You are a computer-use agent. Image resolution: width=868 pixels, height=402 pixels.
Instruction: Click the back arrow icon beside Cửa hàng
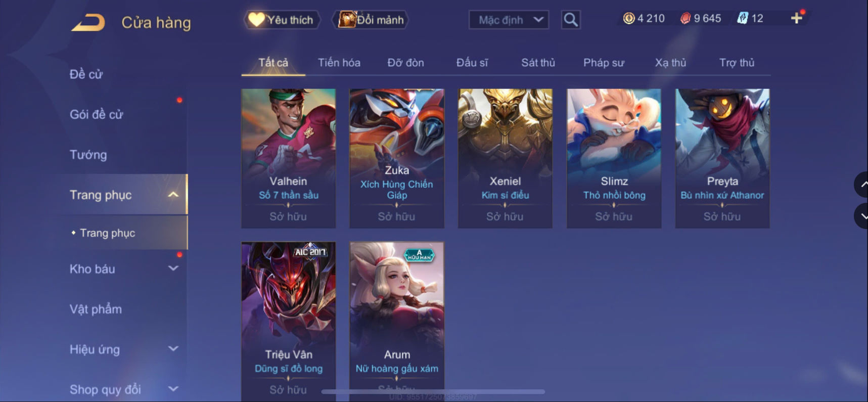click(x=88, y=23)
